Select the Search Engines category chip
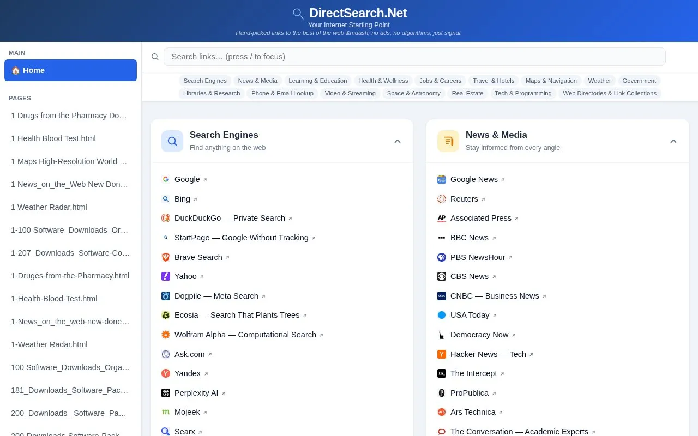The width and height of the screenshot is (698, 436). [205, 81]
